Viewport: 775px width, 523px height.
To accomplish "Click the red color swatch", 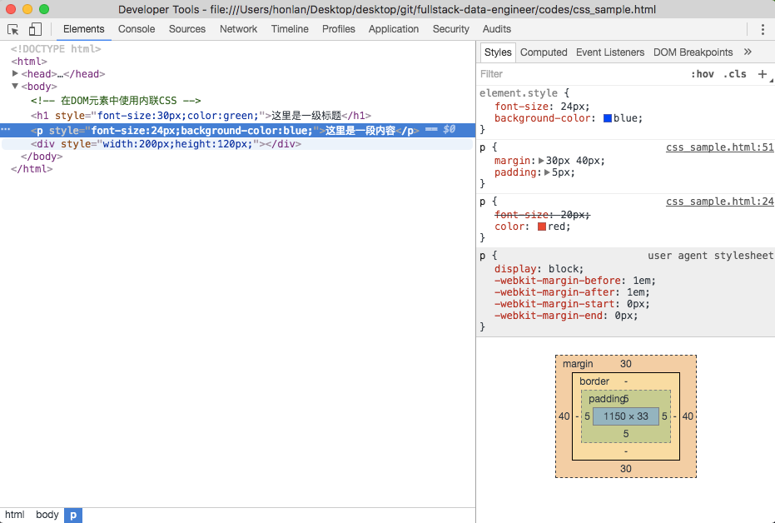I will click(542, 227).
